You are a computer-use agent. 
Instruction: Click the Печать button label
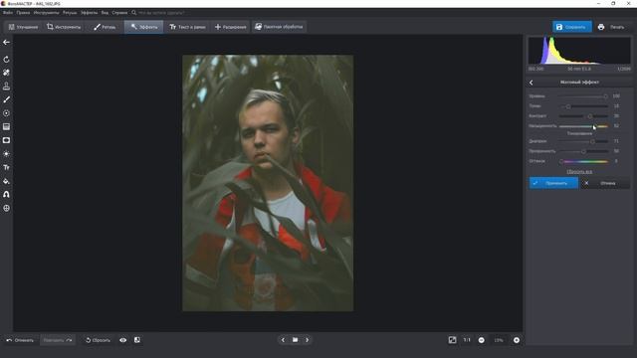click(x=617, y=27)
